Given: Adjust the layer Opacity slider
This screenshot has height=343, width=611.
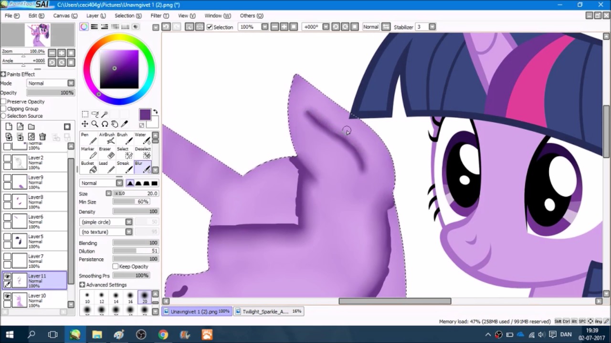Looking at the screenshot, I should 51,93.
